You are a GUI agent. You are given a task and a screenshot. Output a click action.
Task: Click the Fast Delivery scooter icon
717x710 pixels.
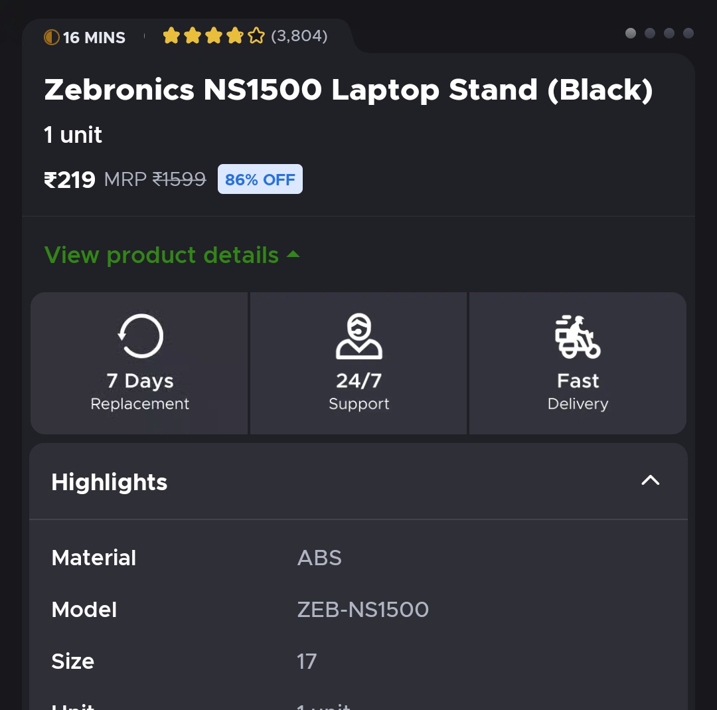click(x=578, y=336)
